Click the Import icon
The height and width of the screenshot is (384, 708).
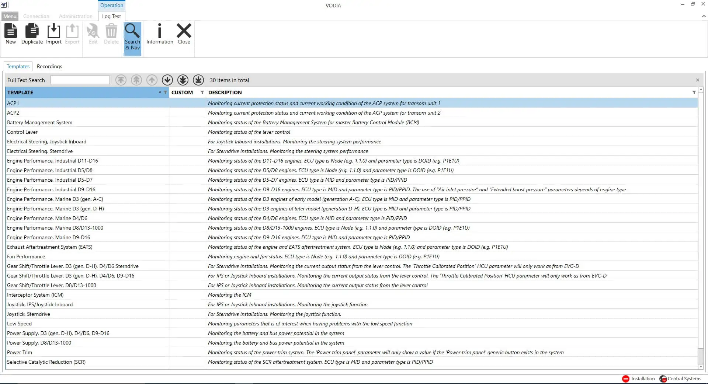54,34
